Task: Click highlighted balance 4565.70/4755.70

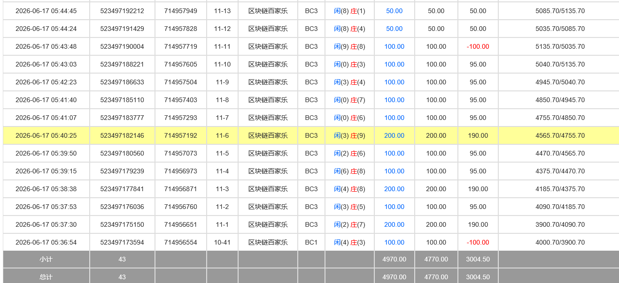Action: [560, 135]
